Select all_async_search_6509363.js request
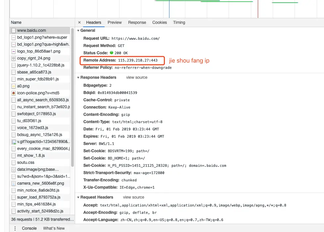The width and height of the screenshot is (324, 232). coord(40,100)
